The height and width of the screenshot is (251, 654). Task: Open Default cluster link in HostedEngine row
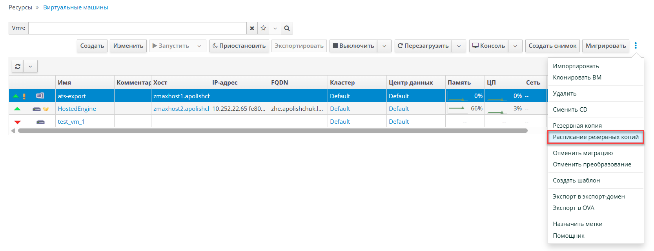(340, 109)
